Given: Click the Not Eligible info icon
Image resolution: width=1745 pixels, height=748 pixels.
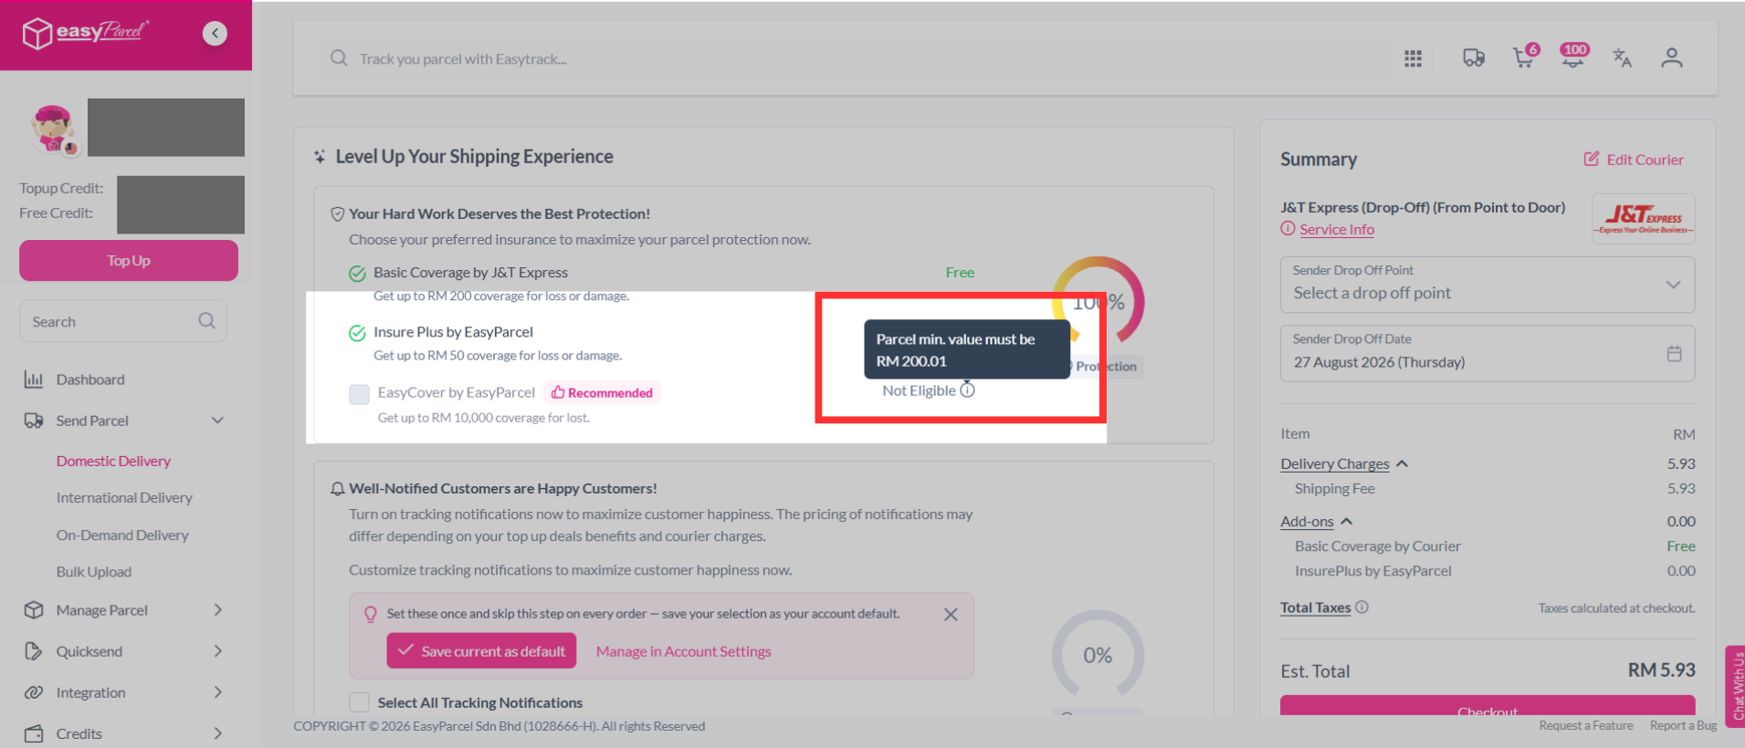Looking at the screenshot, I should [967, 390].
